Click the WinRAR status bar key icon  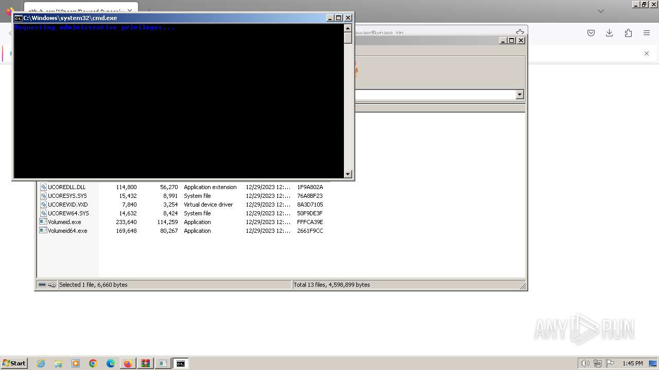coord(52,285)
